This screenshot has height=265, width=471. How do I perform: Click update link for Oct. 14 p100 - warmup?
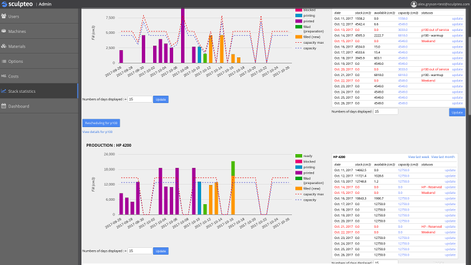pyautogui.click(x=457, y=35)
